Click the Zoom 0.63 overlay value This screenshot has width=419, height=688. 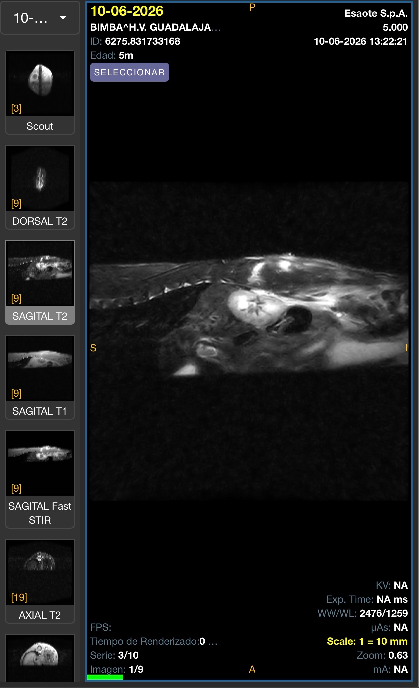click(x=382, y=655)
